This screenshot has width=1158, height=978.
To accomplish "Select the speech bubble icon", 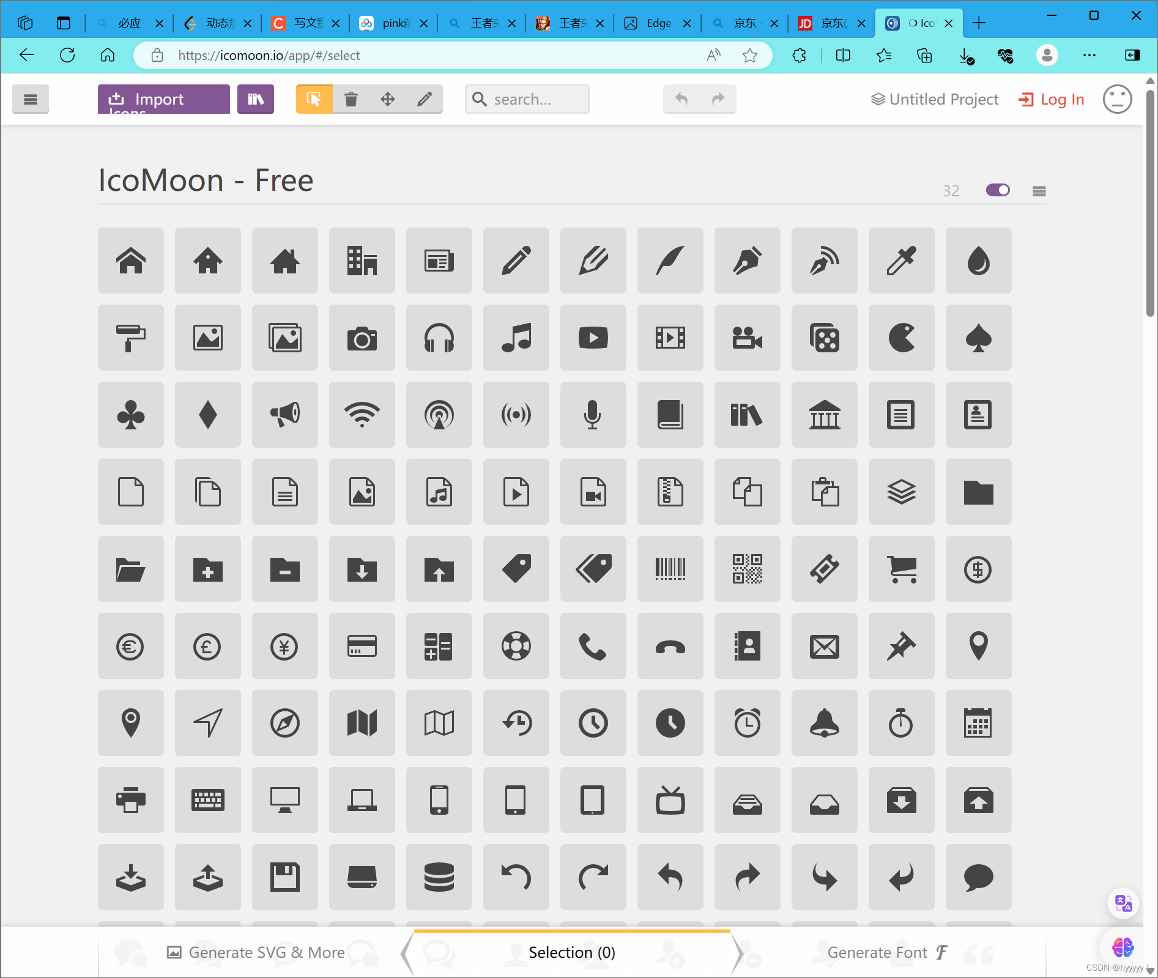I will click(x=979, y=877).
